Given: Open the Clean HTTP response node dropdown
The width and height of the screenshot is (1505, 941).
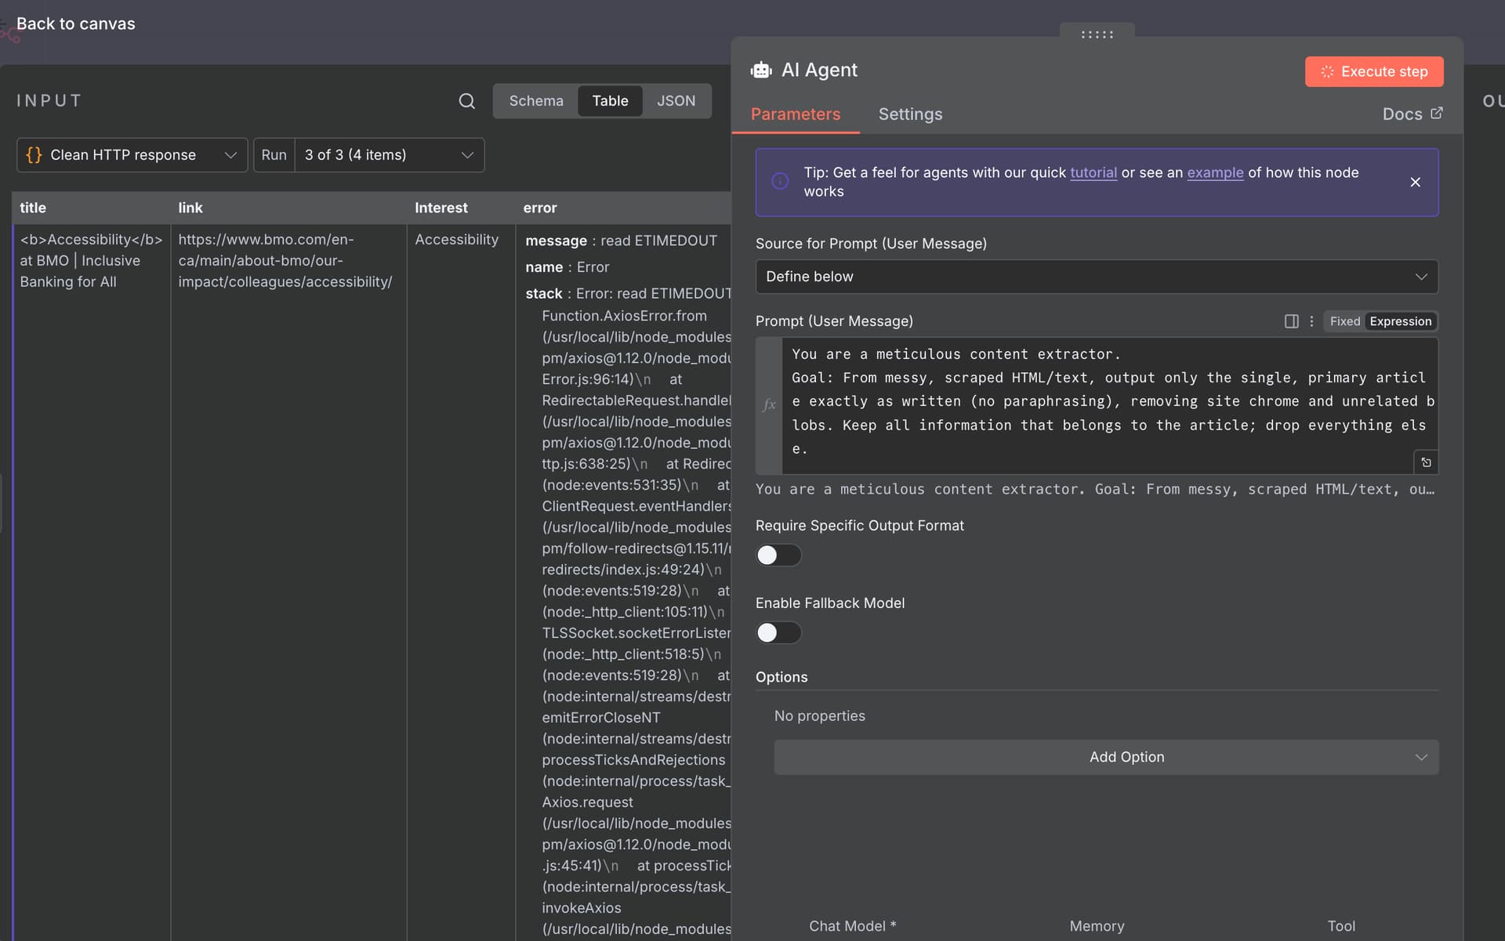Looking at the screenshot, I should pos(132,155).
